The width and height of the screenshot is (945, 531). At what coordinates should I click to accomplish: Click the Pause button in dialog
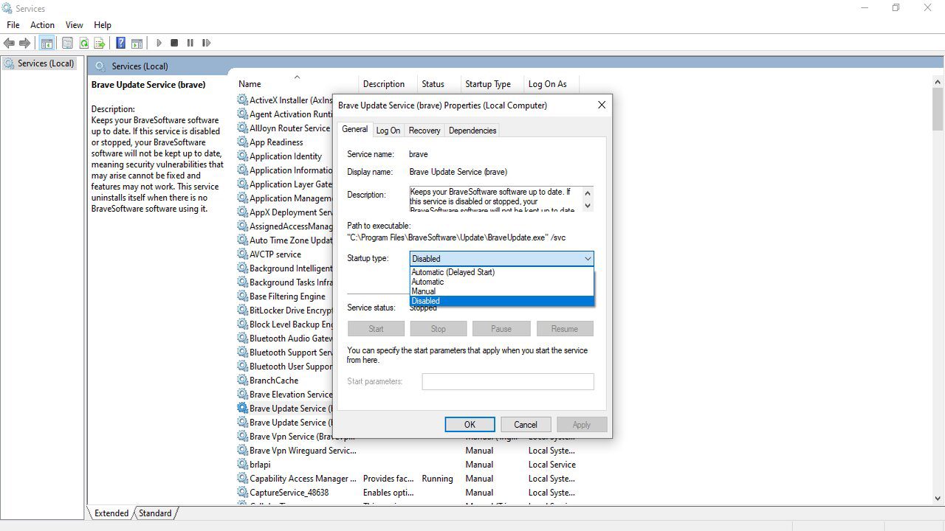(501, 329)
